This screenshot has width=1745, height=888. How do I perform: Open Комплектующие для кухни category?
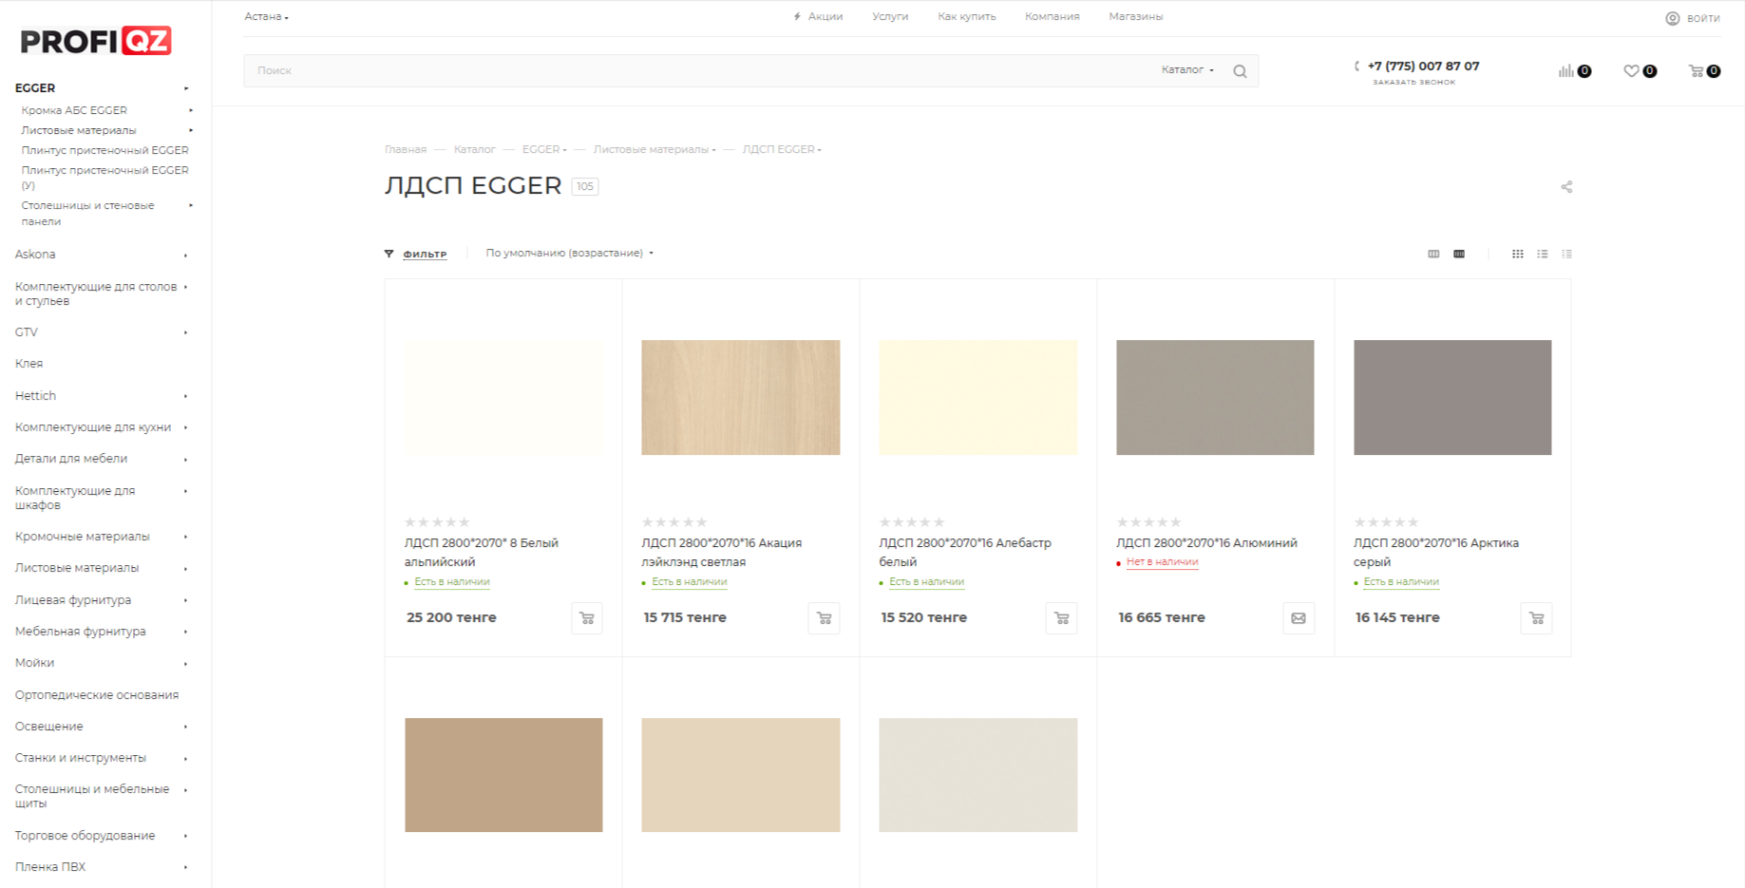[x=93, y=427]
